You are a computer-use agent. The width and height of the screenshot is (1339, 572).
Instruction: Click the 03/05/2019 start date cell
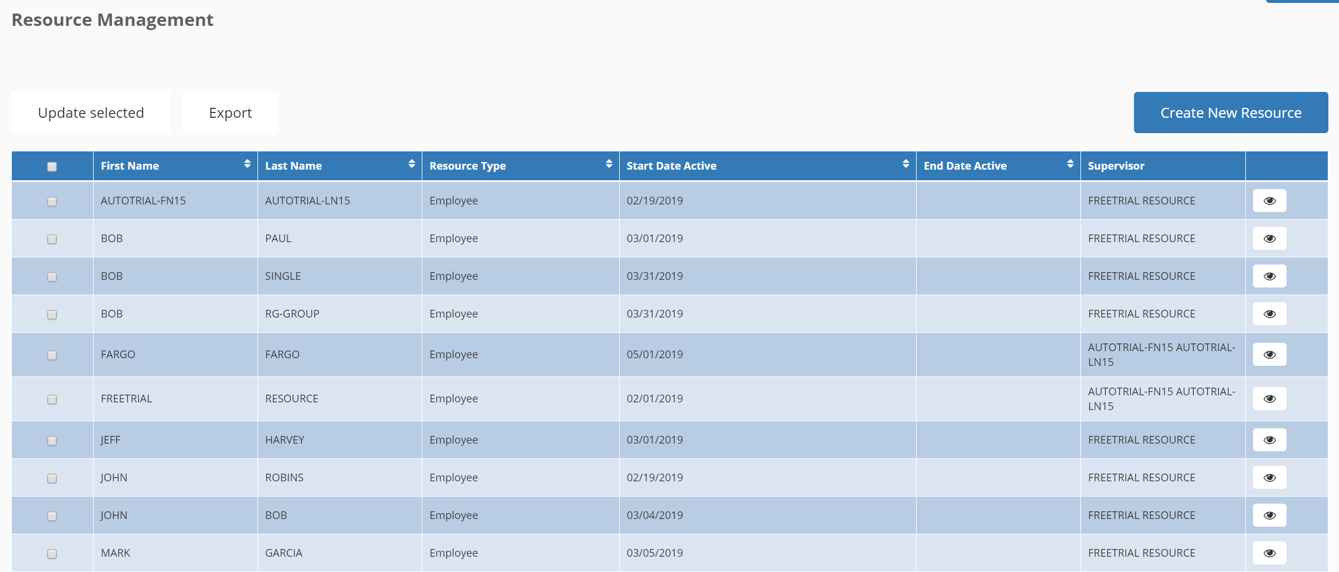tap(768, 553)
